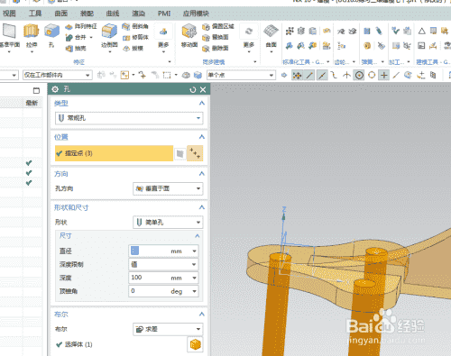
Task: Click the 合并 unite tool
Action: click(x=76, y=37)
